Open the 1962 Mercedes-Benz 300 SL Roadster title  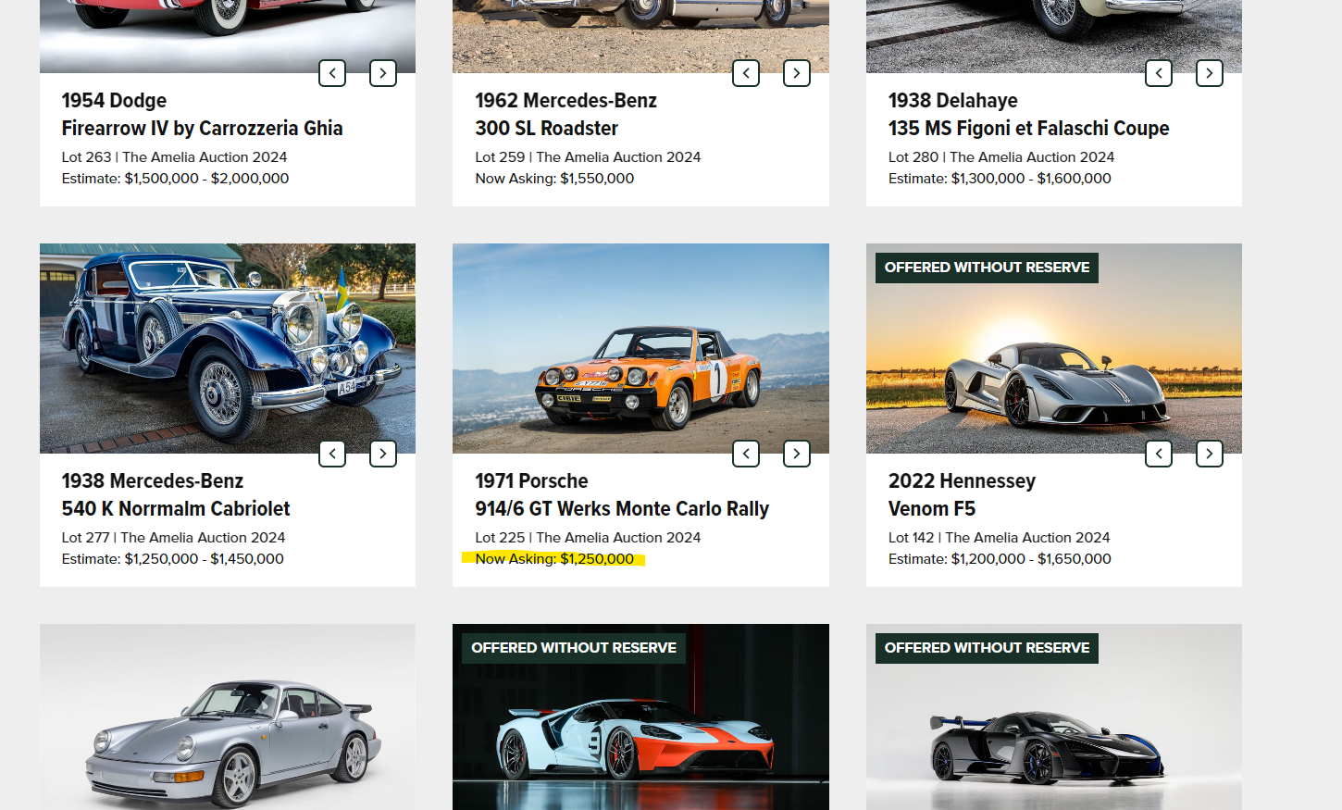coord(565,114)
